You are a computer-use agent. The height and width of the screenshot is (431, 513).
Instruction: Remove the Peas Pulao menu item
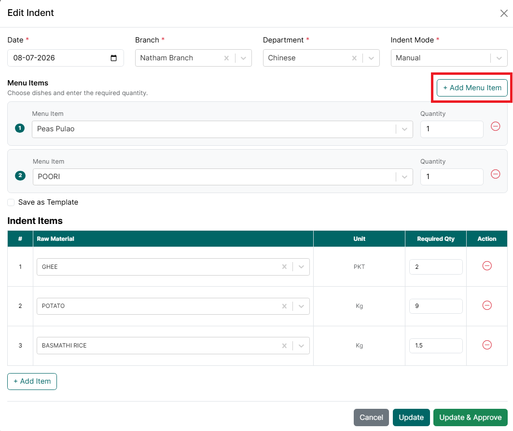(495, 126)
